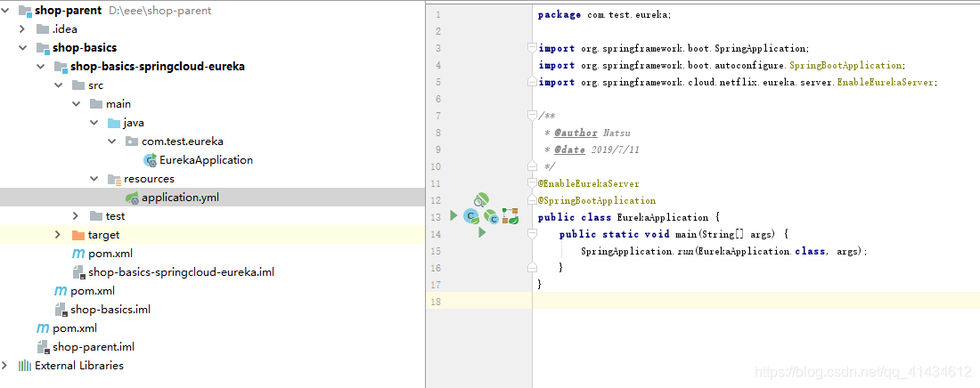This screenshot has width=980, height=388.
Task: Fold the main method at line 14
Action: (x=532, y=234)
